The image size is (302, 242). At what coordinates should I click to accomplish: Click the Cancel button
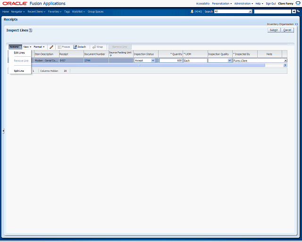[x=287, y=30]
